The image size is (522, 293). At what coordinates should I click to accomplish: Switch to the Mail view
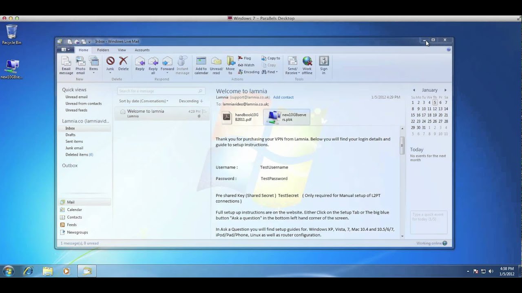click(84, 202)
